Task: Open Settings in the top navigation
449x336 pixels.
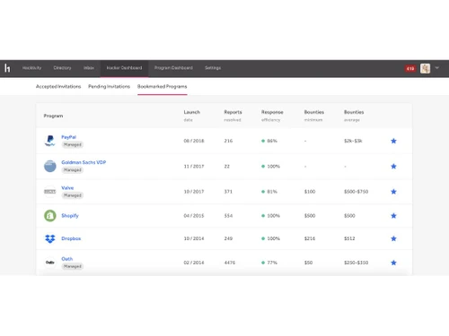Action: (x=213, y=68)
